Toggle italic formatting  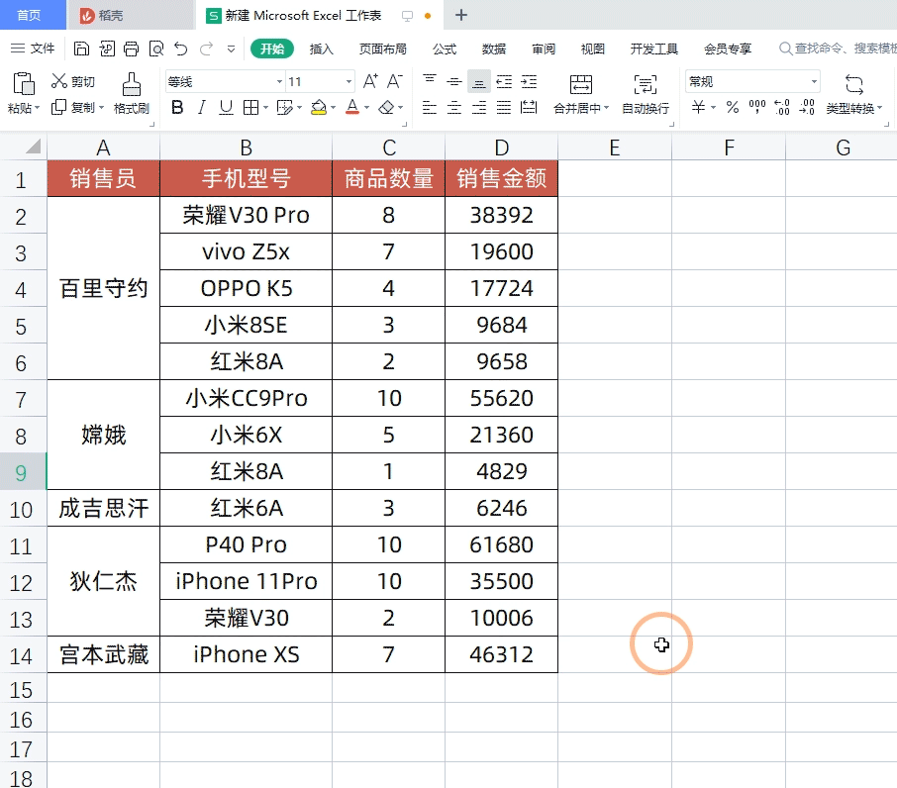(x=200, y=107)
